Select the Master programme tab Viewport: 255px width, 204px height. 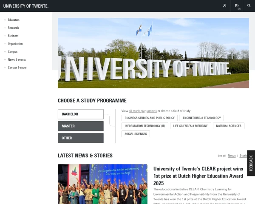(x=81, y=126)
